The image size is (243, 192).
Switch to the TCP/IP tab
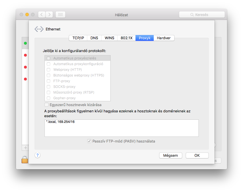coord(78,38)
